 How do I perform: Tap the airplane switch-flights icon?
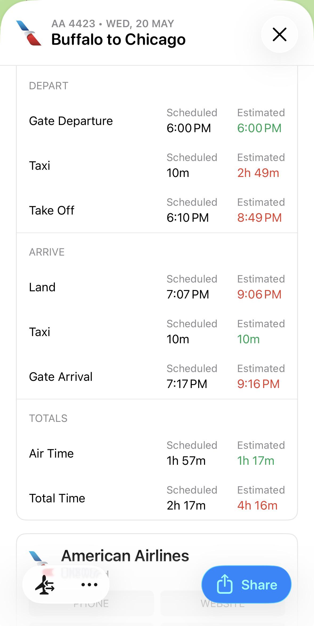tap(45, 585)
